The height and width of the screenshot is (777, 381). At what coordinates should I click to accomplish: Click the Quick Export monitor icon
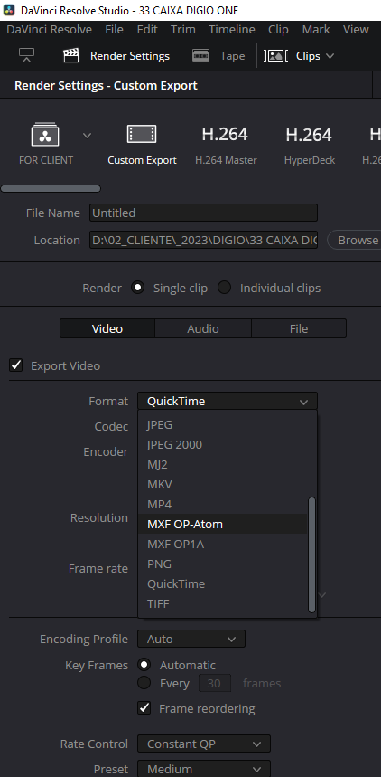(26, 55)
